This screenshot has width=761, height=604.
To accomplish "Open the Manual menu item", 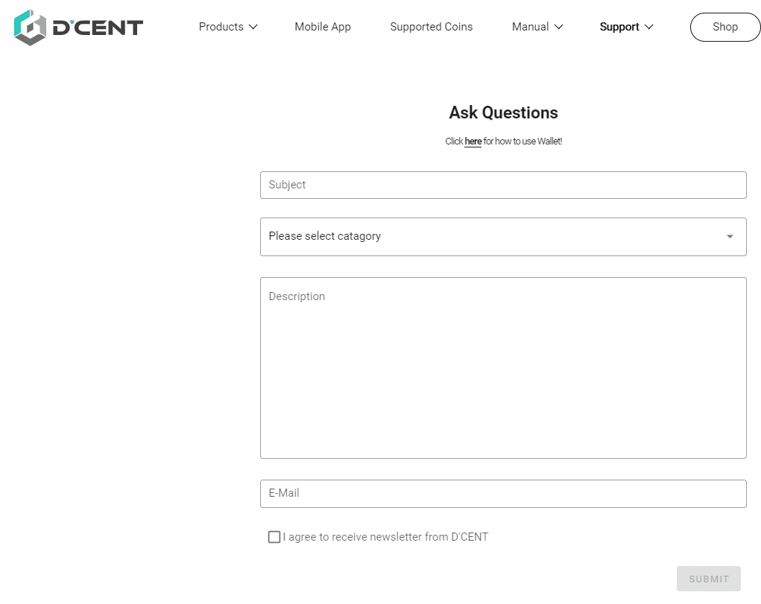I will 531,27.
